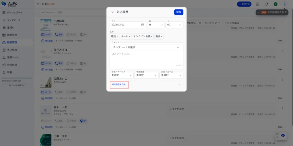This screenshot has width=293, height=146.
Task: Click the 新規作成 button
Action: 244,4
